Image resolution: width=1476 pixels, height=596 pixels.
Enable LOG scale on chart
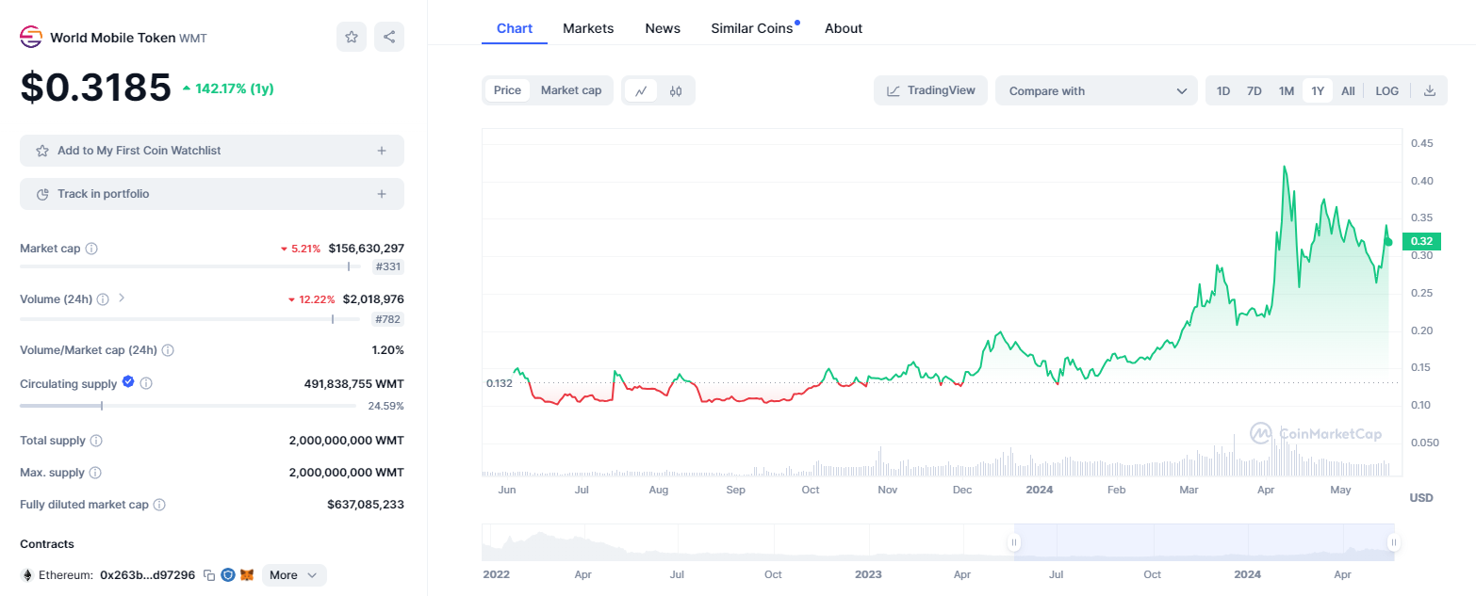(x=1386, y=90)
